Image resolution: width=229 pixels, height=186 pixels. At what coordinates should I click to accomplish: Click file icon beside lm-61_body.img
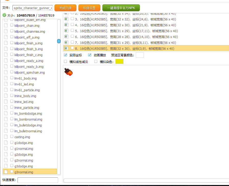pos(6,78)
